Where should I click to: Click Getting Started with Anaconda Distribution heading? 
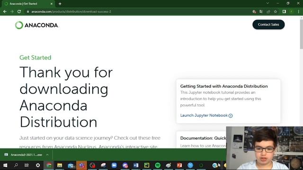(x=224, y=86)
